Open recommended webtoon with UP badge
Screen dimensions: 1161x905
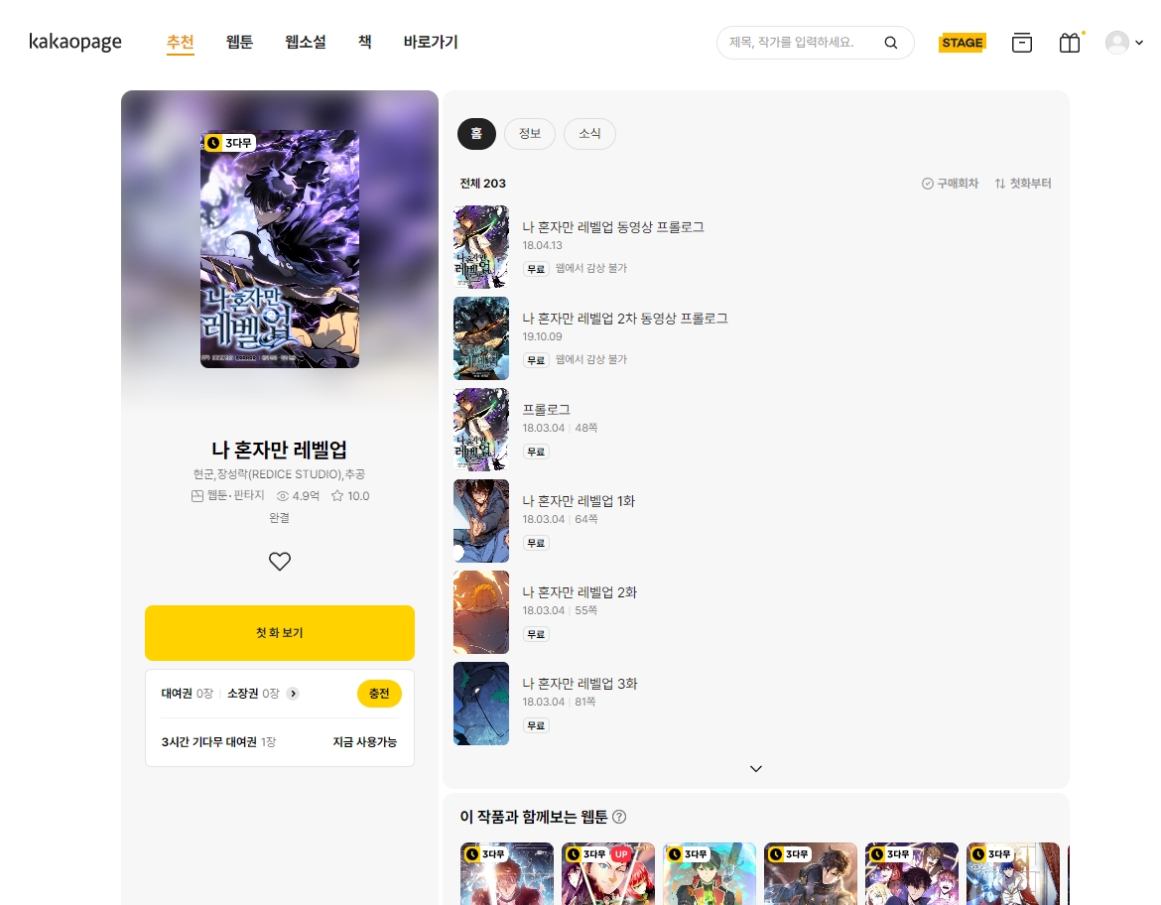pyautogui.click(x=608, y=874)
